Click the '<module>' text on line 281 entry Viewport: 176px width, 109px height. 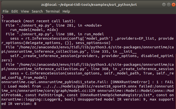pyautogui.click(x=93, y=26)
